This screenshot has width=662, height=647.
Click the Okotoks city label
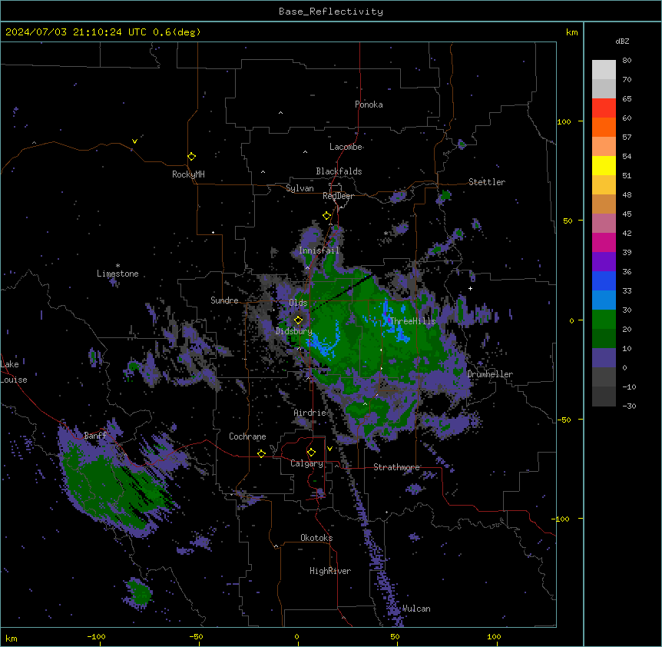click(x=316, y=538)
